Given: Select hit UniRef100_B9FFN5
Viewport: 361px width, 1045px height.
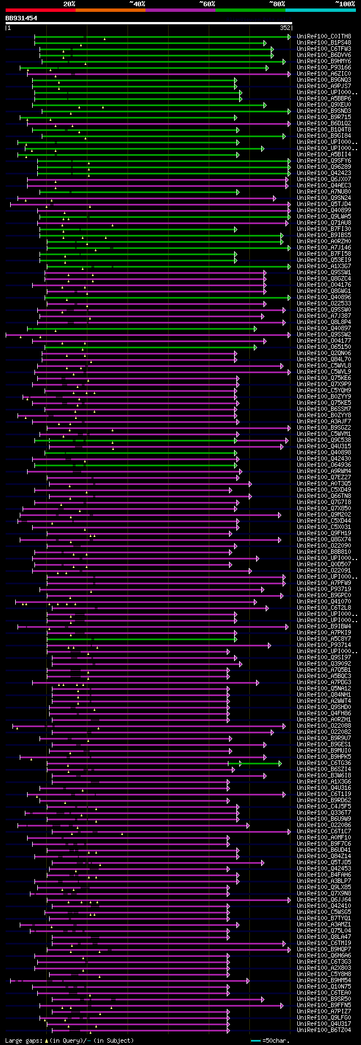Looking at the screenshot, I should pos(324,1005).
